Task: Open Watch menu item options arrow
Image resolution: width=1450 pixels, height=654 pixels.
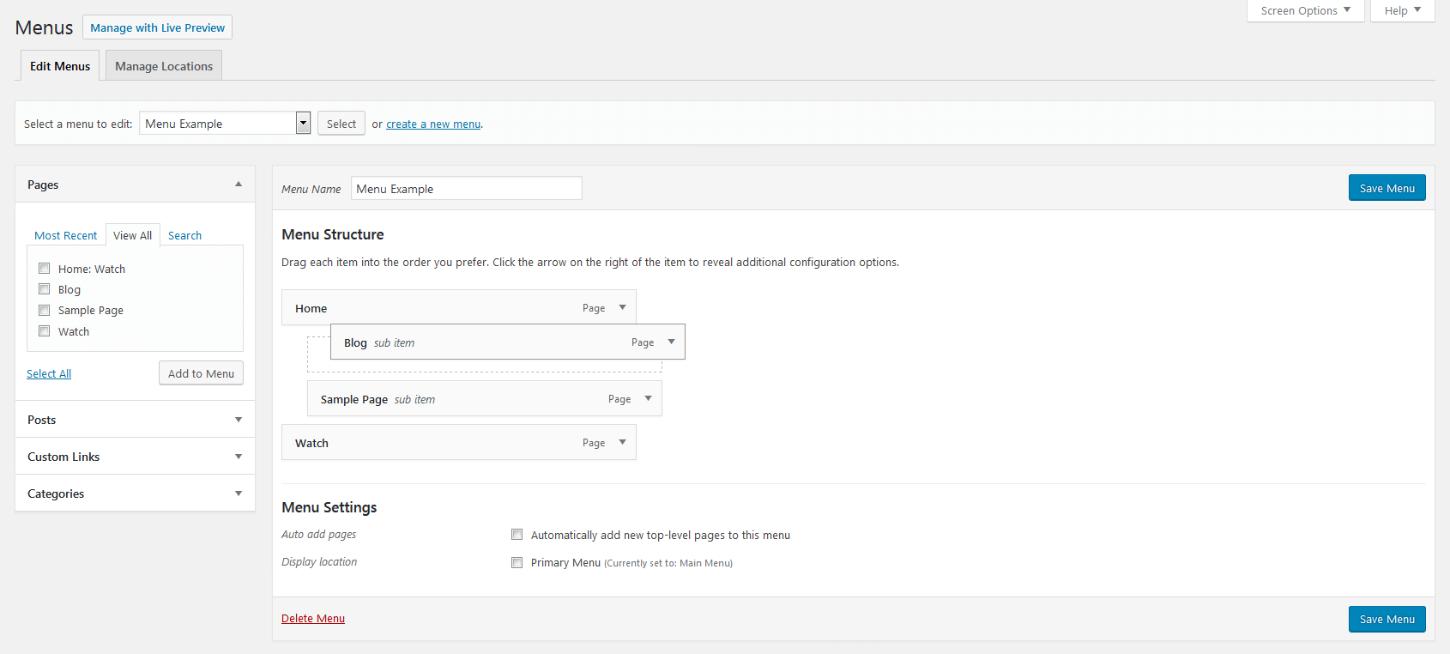Action: pyautogui.click(x=622, y=442)
